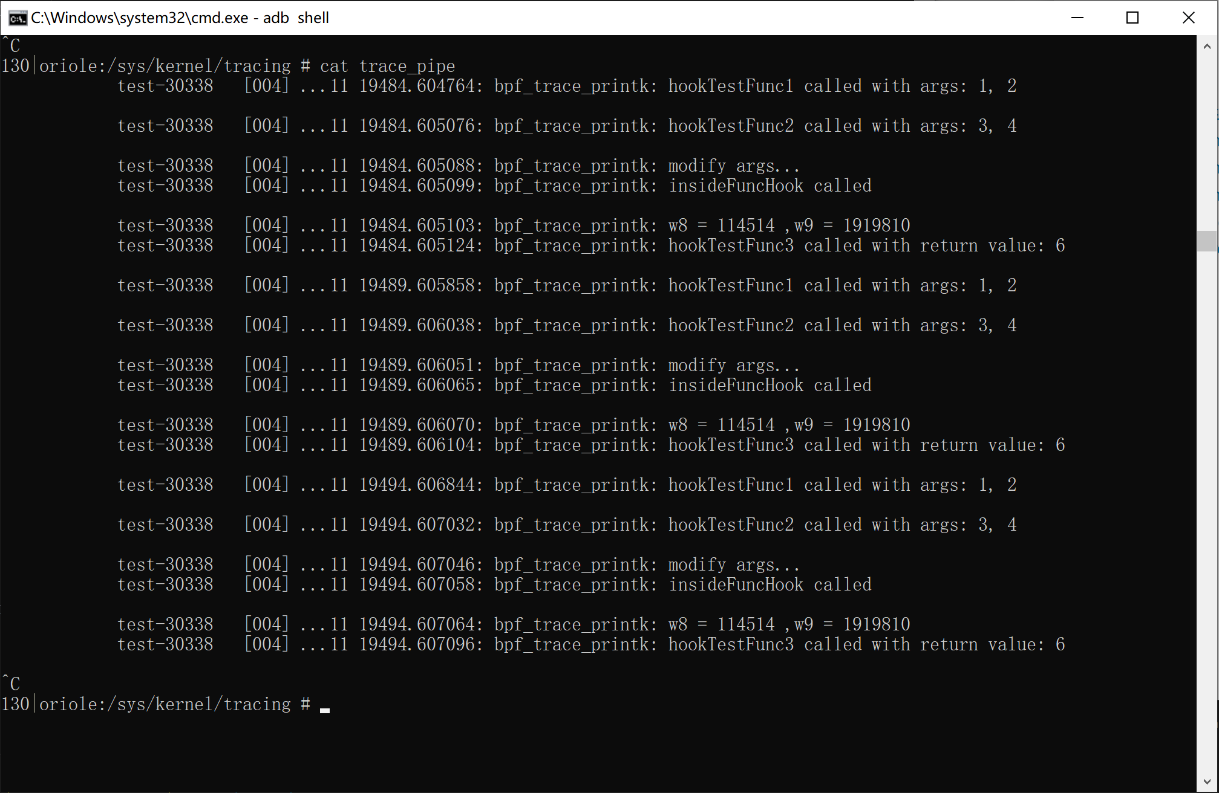Click the scrollbar up arrow

[1207, 46]
